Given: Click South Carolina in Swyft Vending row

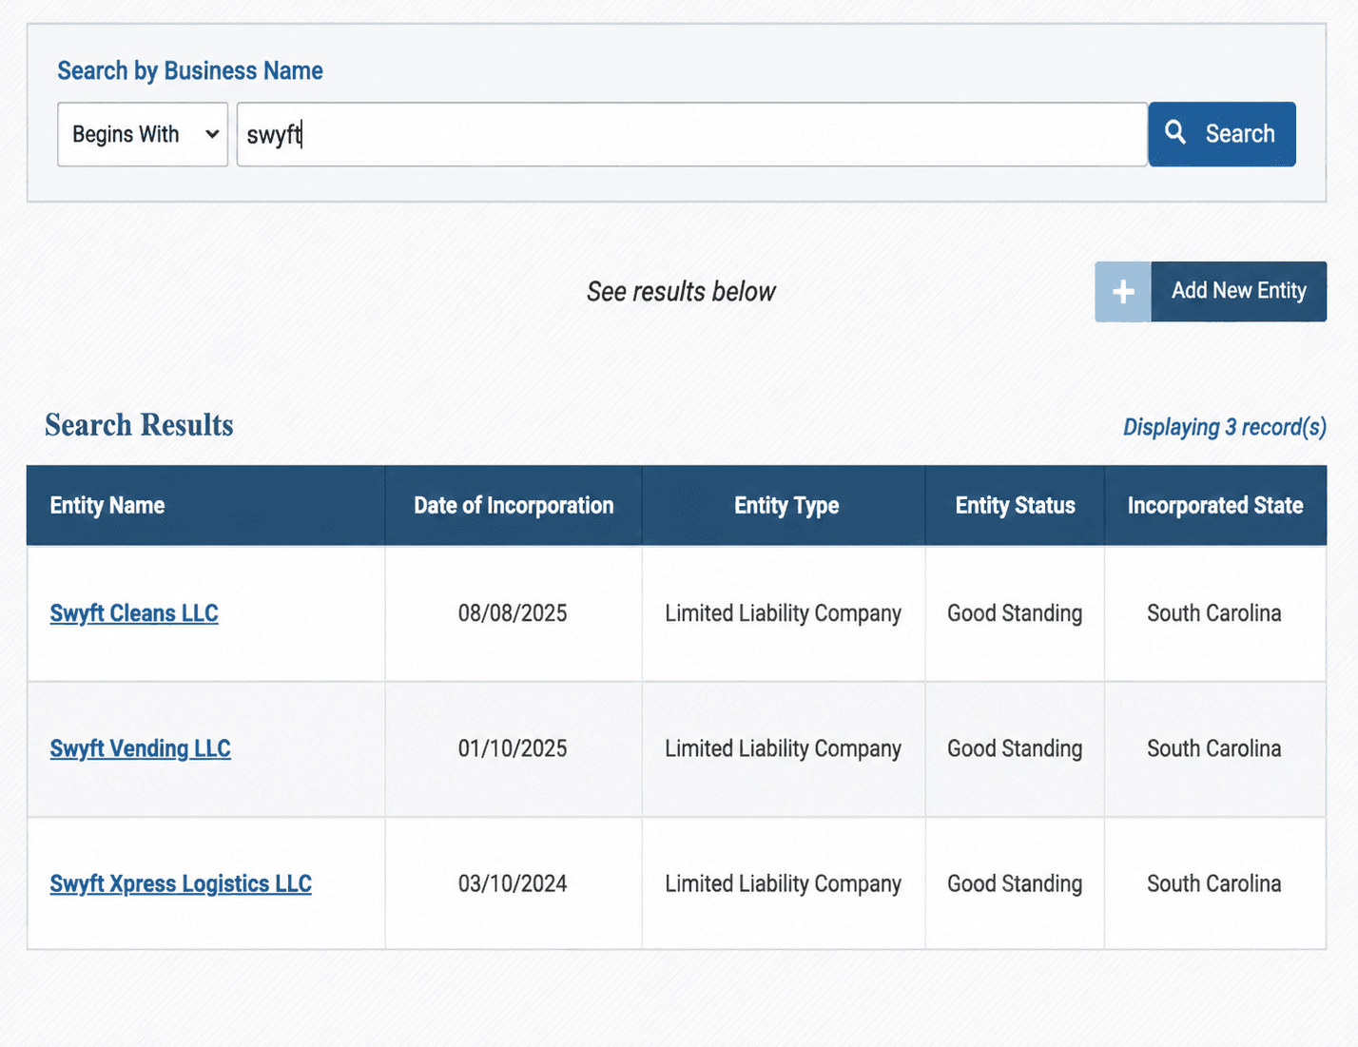Looking at the screenshot, I should point(1214,748).
